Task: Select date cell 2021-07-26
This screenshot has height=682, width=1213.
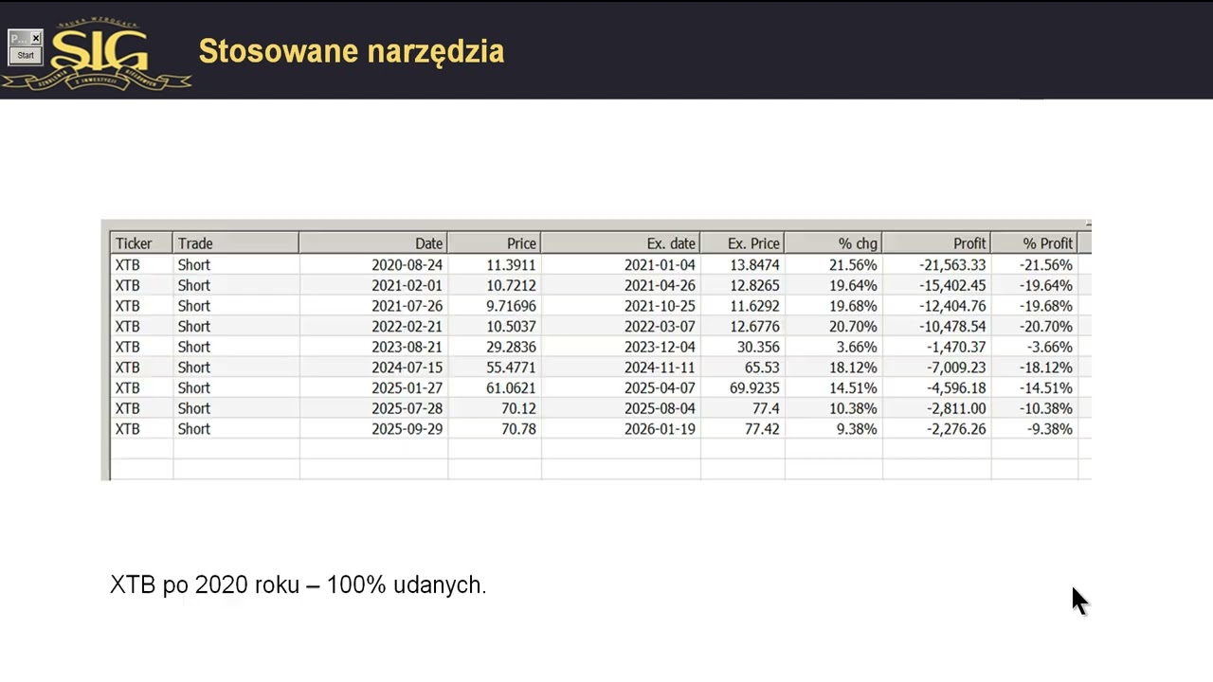Action: (x=407, y=306)
